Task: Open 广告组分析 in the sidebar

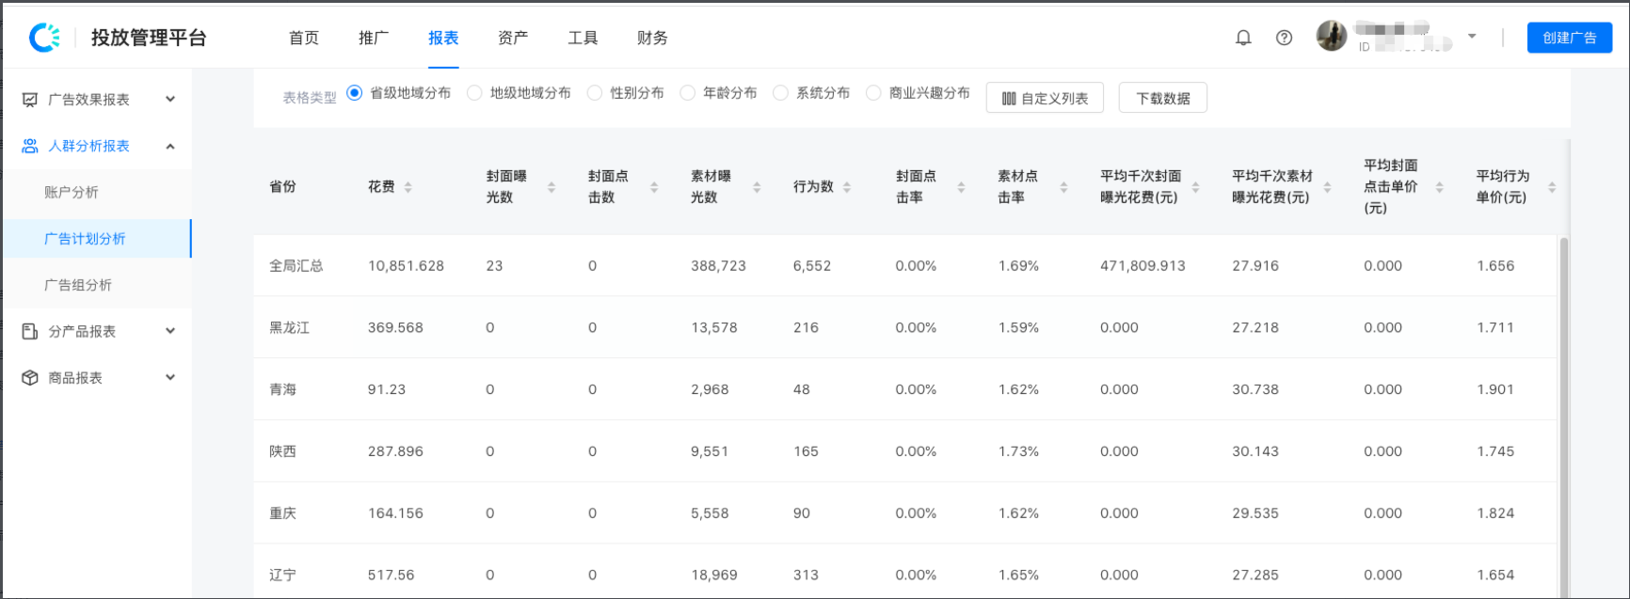Action: 78,285
